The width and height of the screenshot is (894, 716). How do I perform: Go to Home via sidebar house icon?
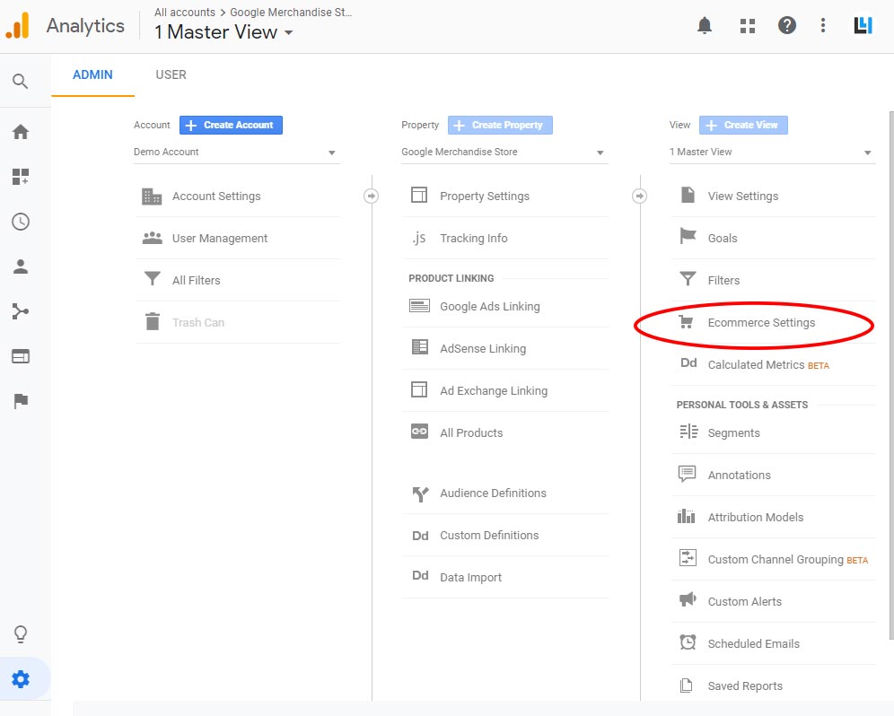20,132
